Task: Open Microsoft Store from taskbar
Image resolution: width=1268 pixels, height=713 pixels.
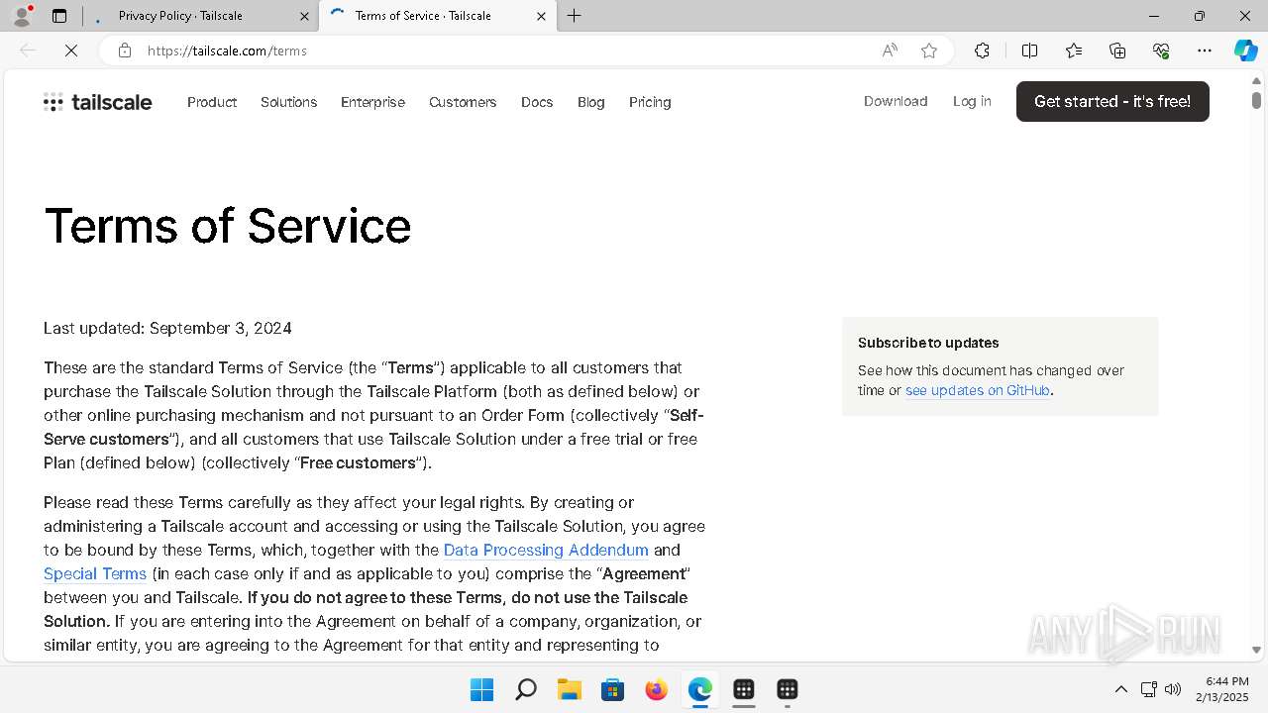Action: pos(613,689)
